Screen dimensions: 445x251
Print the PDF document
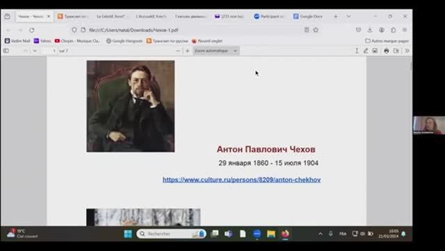[x=387, y=51]
